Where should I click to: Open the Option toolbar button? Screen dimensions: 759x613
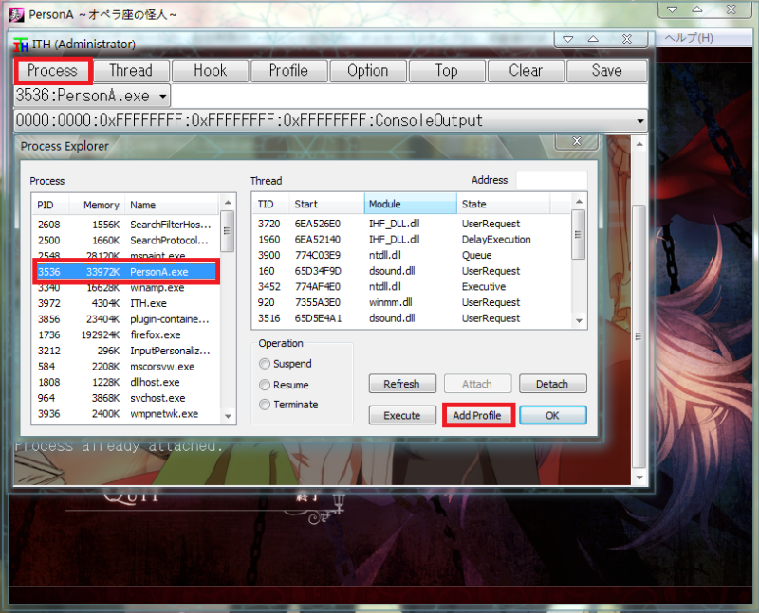click(367, 71)
